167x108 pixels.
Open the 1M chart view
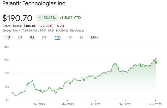(x=32, y=37)
